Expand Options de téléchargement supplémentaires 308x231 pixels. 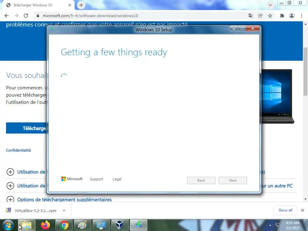(x=10, y=199)
